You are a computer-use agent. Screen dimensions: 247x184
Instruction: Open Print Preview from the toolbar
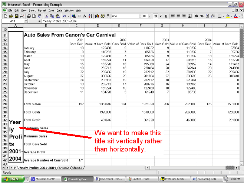pos(34,16)
